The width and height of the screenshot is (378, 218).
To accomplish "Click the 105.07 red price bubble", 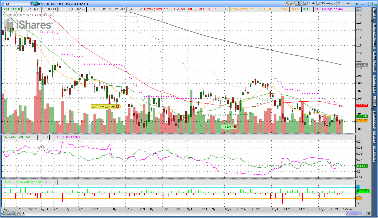I will [362, 105].
